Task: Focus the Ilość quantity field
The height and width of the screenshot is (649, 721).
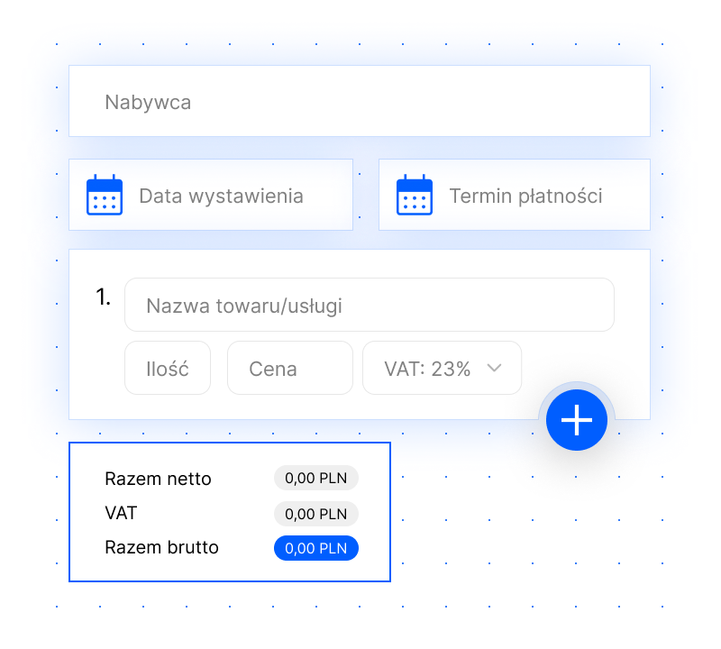Action: tap(168, 368)
